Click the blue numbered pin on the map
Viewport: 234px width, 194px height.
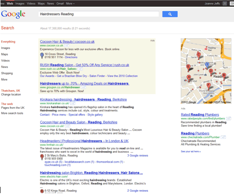[x=207, y=65]
